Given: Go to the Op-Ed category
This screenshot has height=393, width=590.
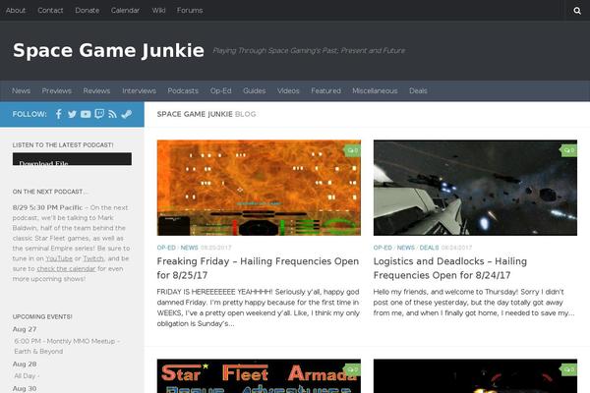Looking at the screenshot, I should point(220,91).
